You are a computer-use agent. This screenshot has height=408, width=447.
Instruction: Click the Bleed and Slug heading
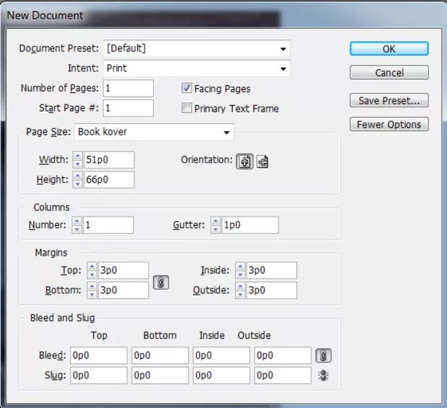[x=63, y=318]
